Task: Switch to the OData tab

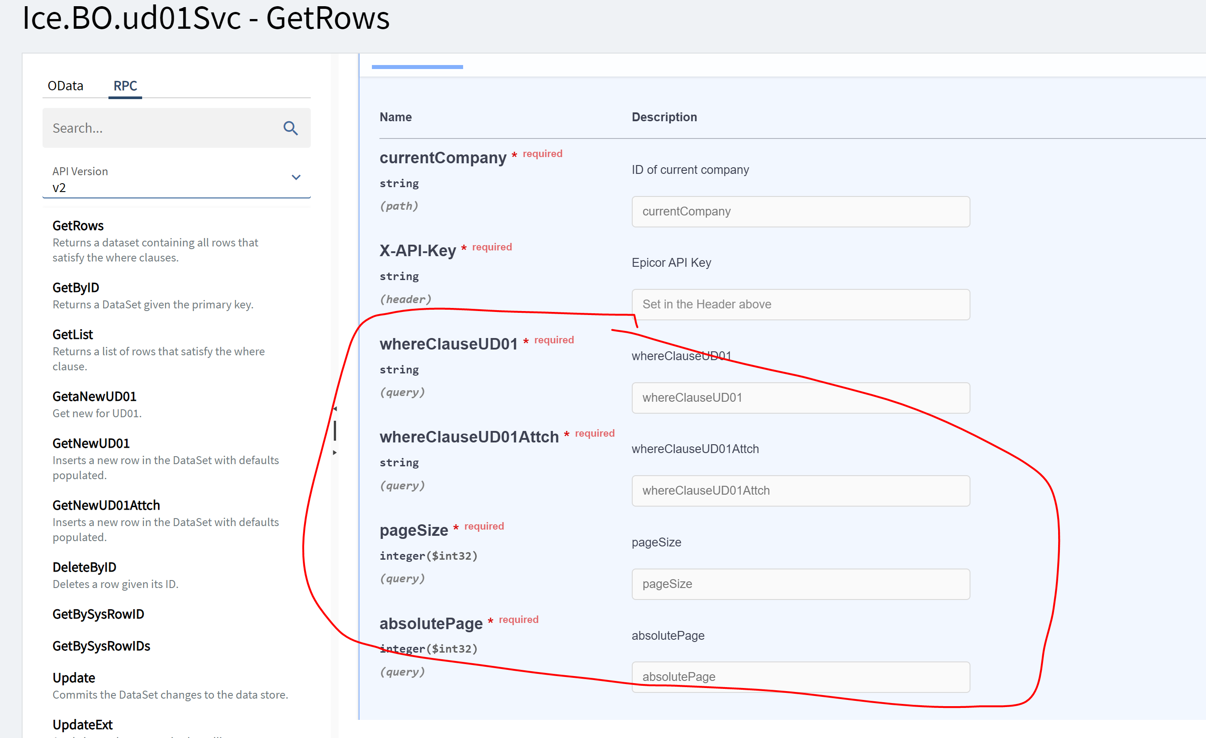Action: tap(66, 85)
